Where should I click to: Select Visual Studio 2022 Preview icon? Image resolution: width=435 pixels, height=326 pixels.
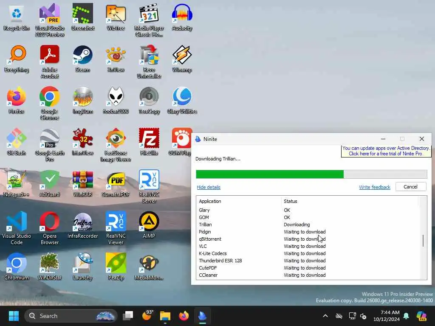(x=49, y=20)
